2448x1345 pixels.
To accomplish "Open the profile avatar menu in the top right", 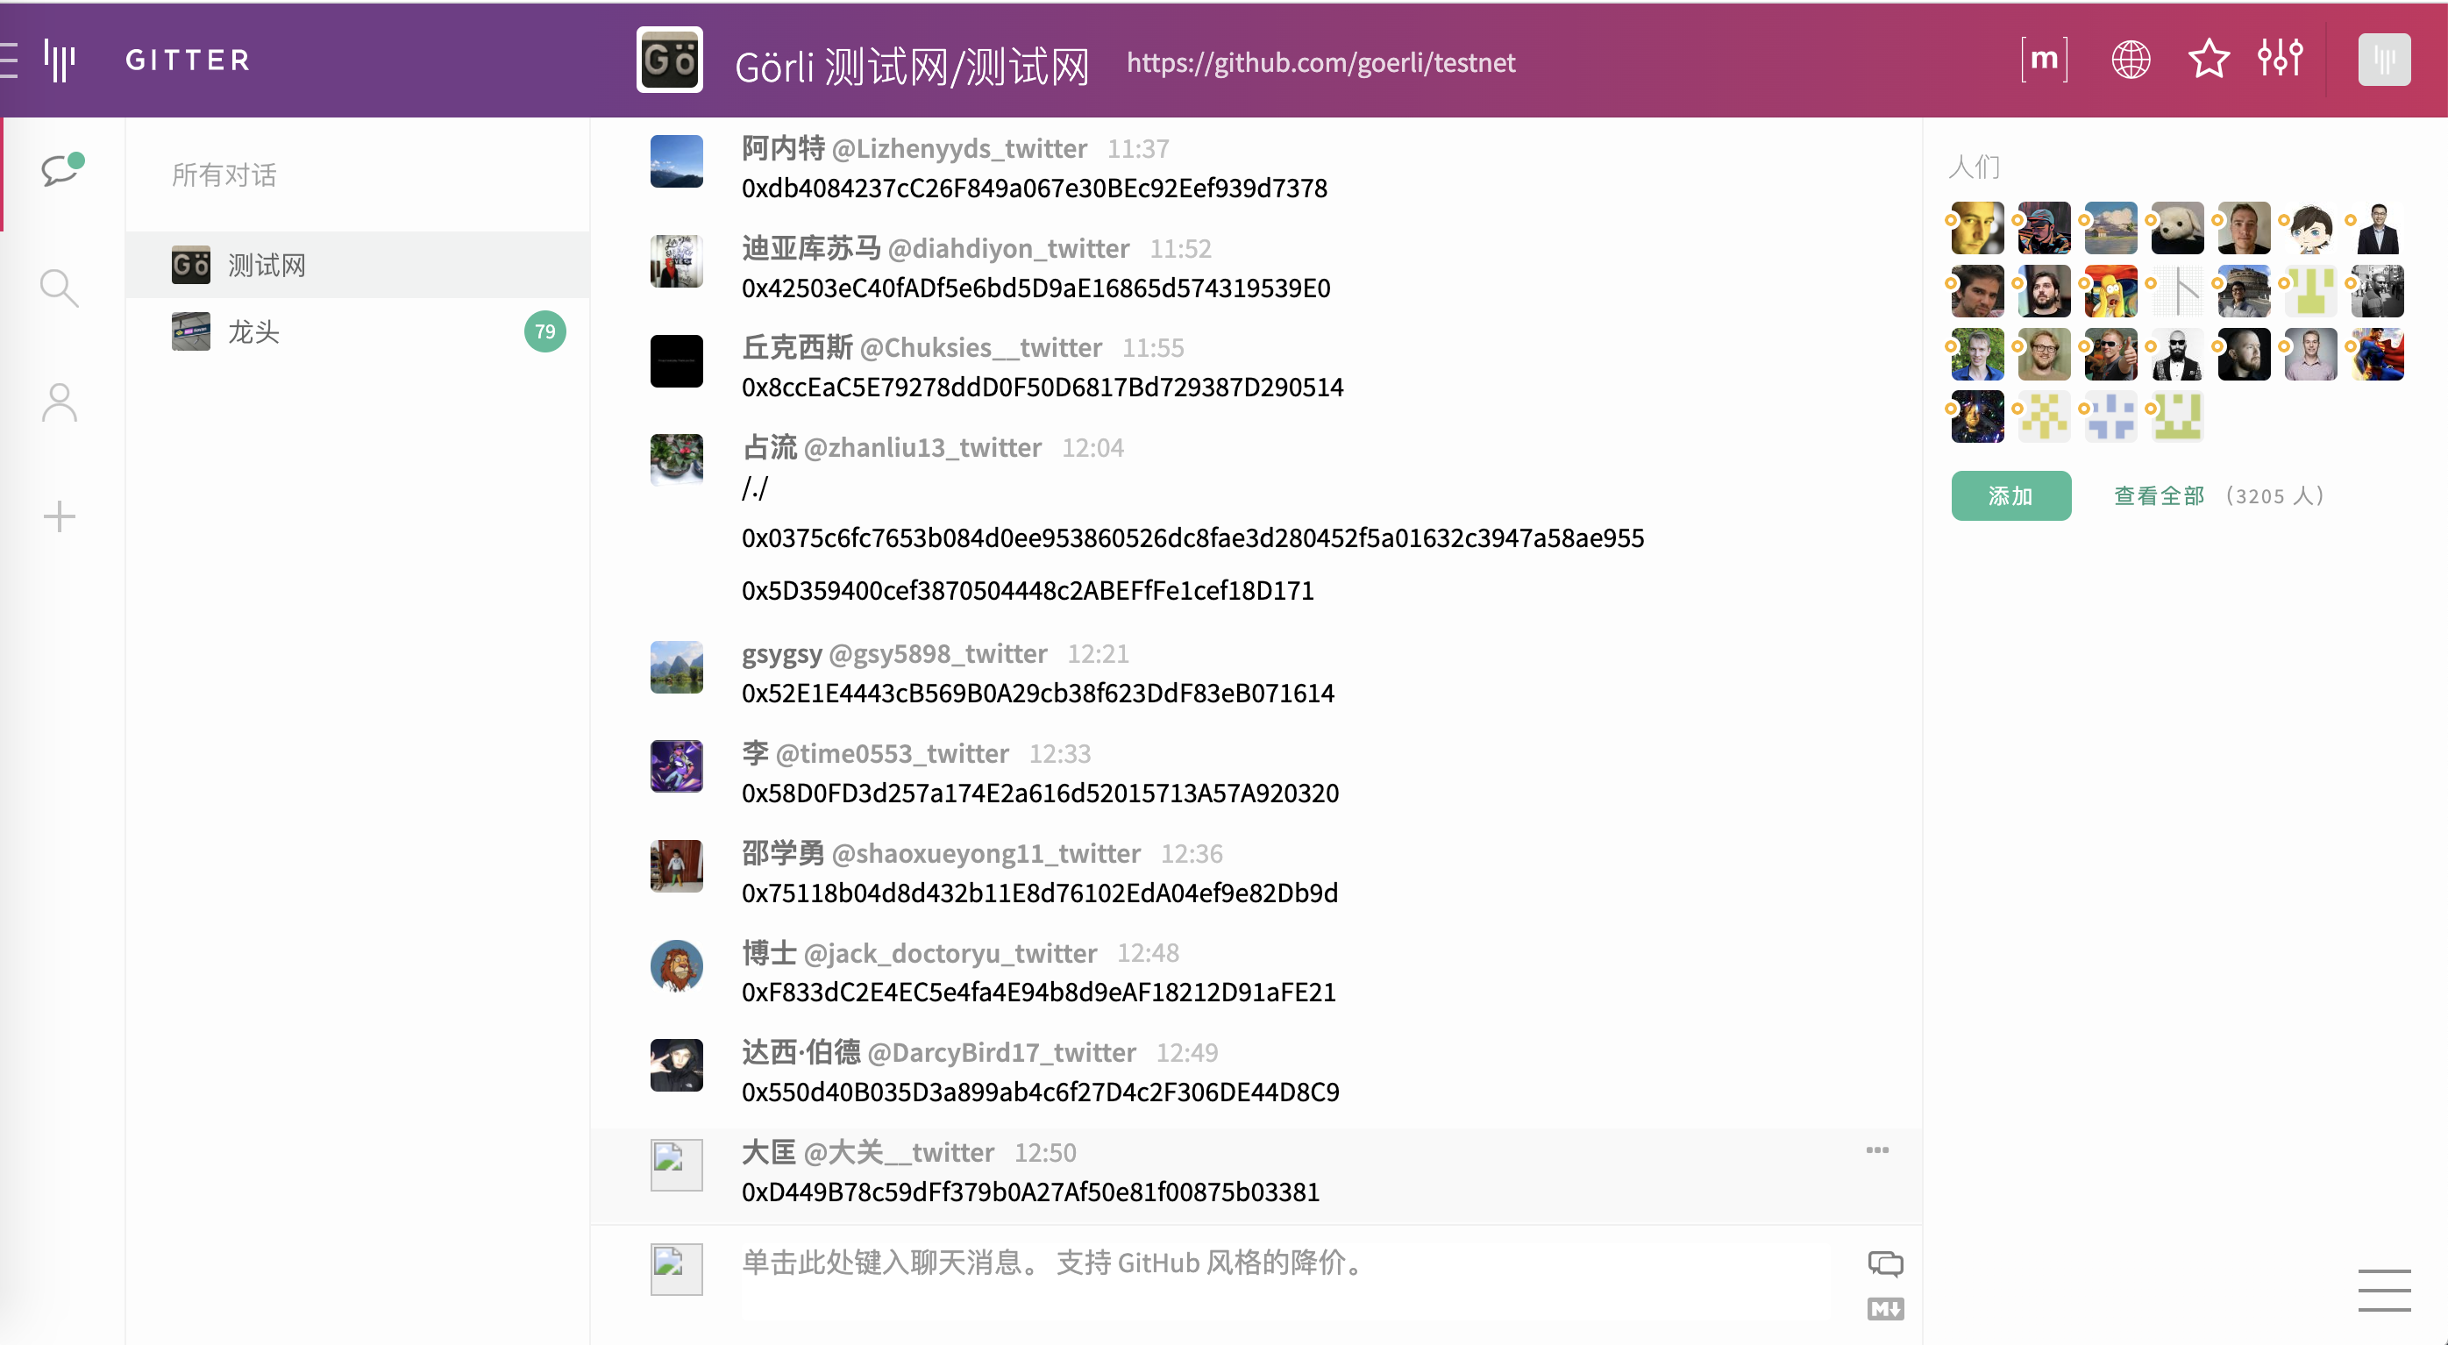I will (2383, 60).
